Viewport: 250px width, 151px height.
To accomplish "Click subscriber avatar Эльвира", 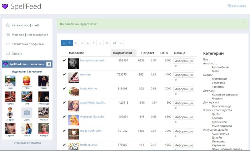I will (44, 129).
